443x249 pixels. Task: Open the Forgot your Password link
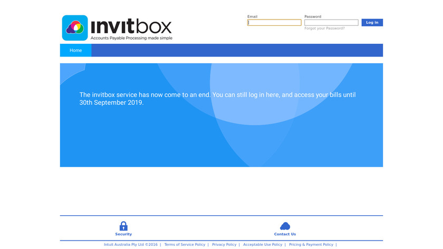(324, 28)
